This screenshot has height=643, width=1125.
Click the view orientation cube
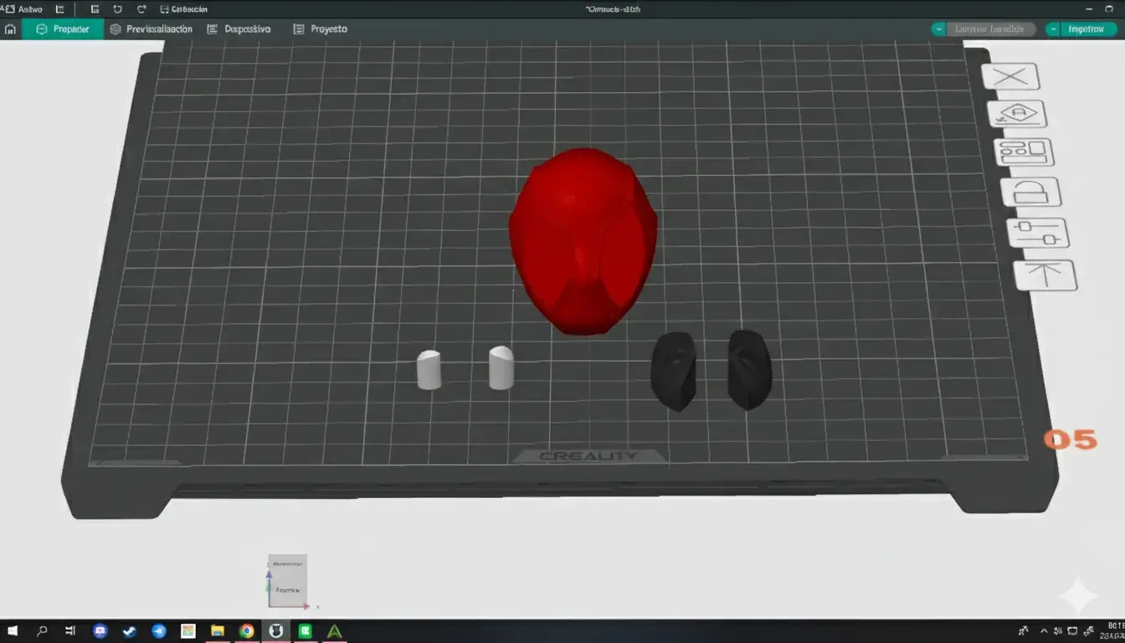(287, 581)
